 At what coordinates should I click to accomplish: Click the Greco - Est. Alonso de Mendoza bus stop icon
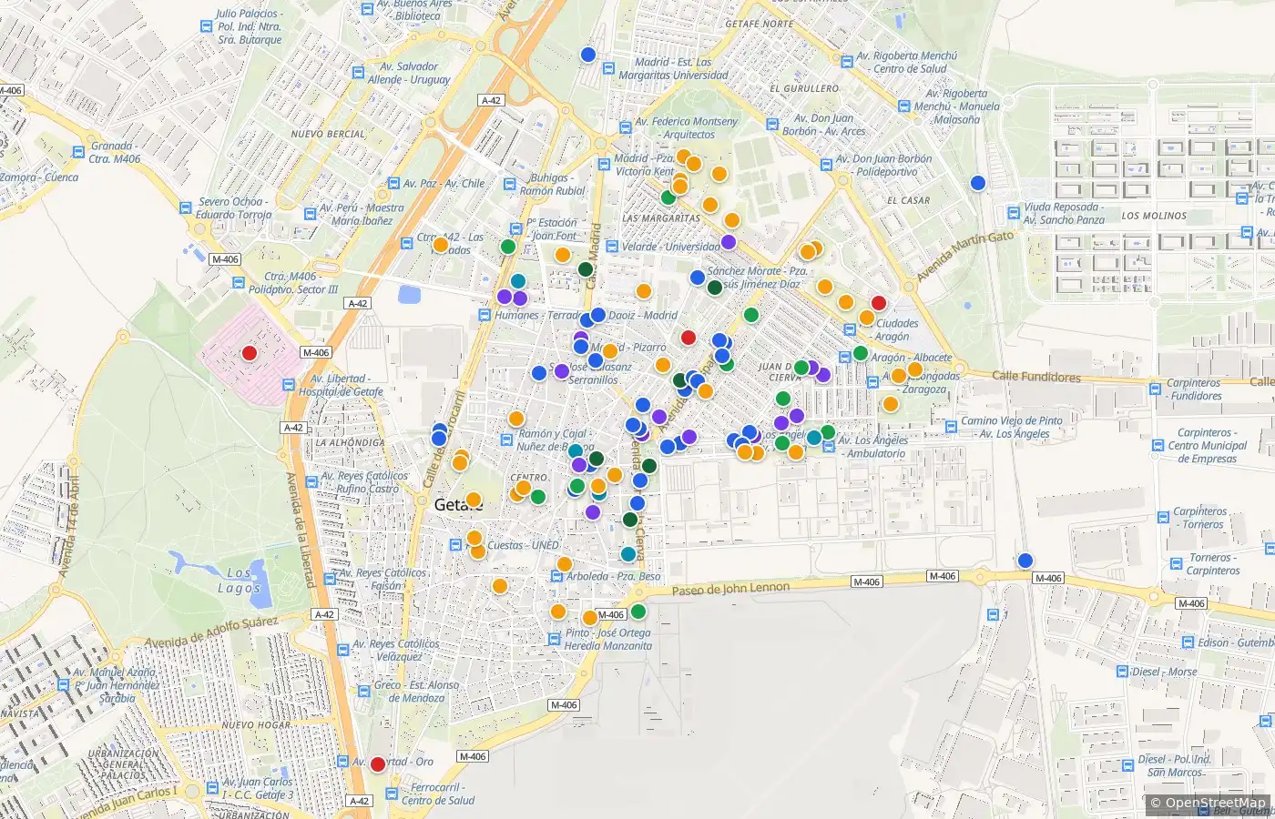363,691
